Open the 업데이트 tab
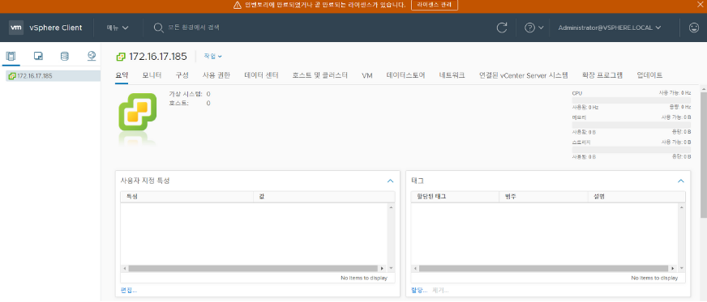 tap(649, 75)
